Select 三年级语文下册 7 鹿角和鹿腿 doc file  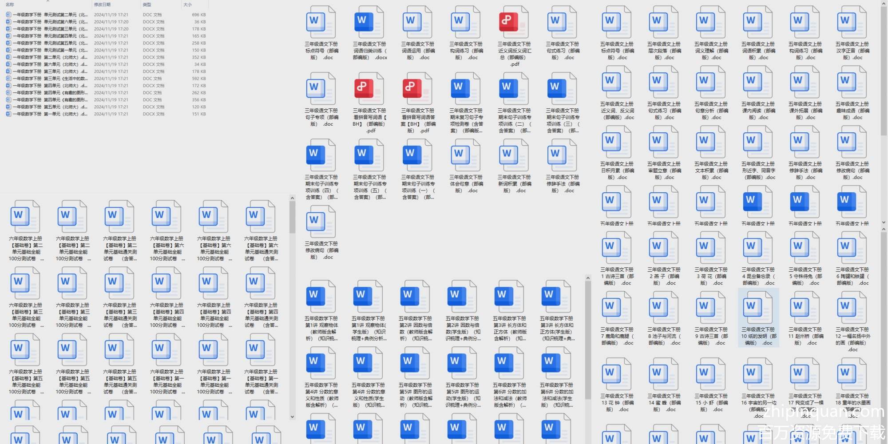[x=617, y=319]
